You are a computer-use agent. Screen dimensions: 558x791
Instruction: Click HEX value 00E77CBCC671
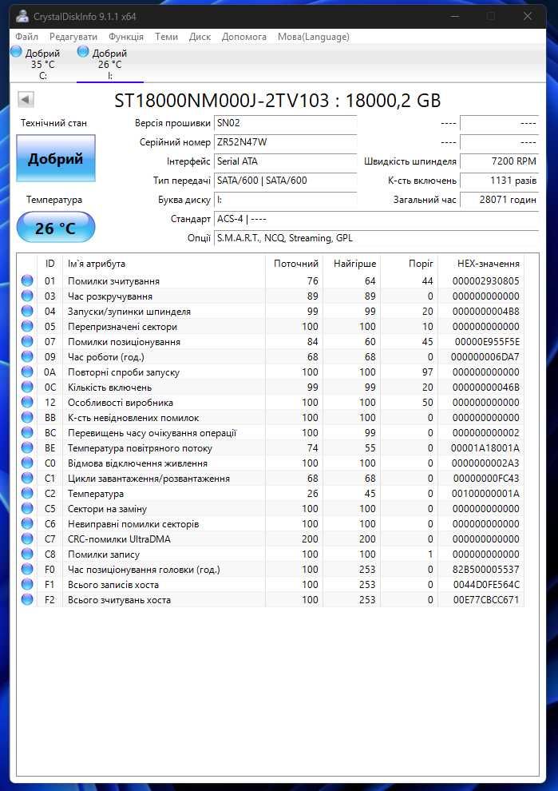click(x=486, y=599)
